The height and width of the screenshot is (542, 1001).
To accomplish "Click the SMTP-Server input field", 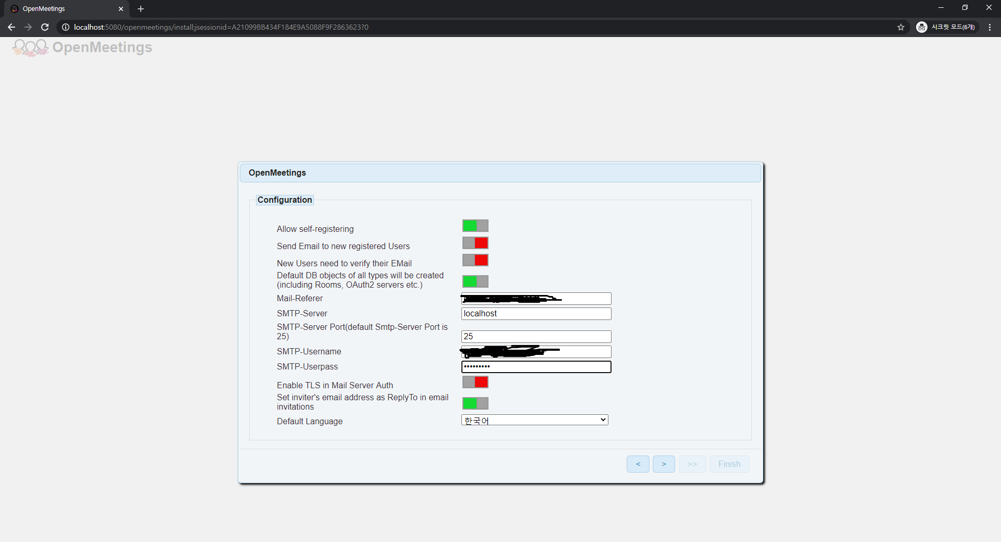I will (536, 314).
